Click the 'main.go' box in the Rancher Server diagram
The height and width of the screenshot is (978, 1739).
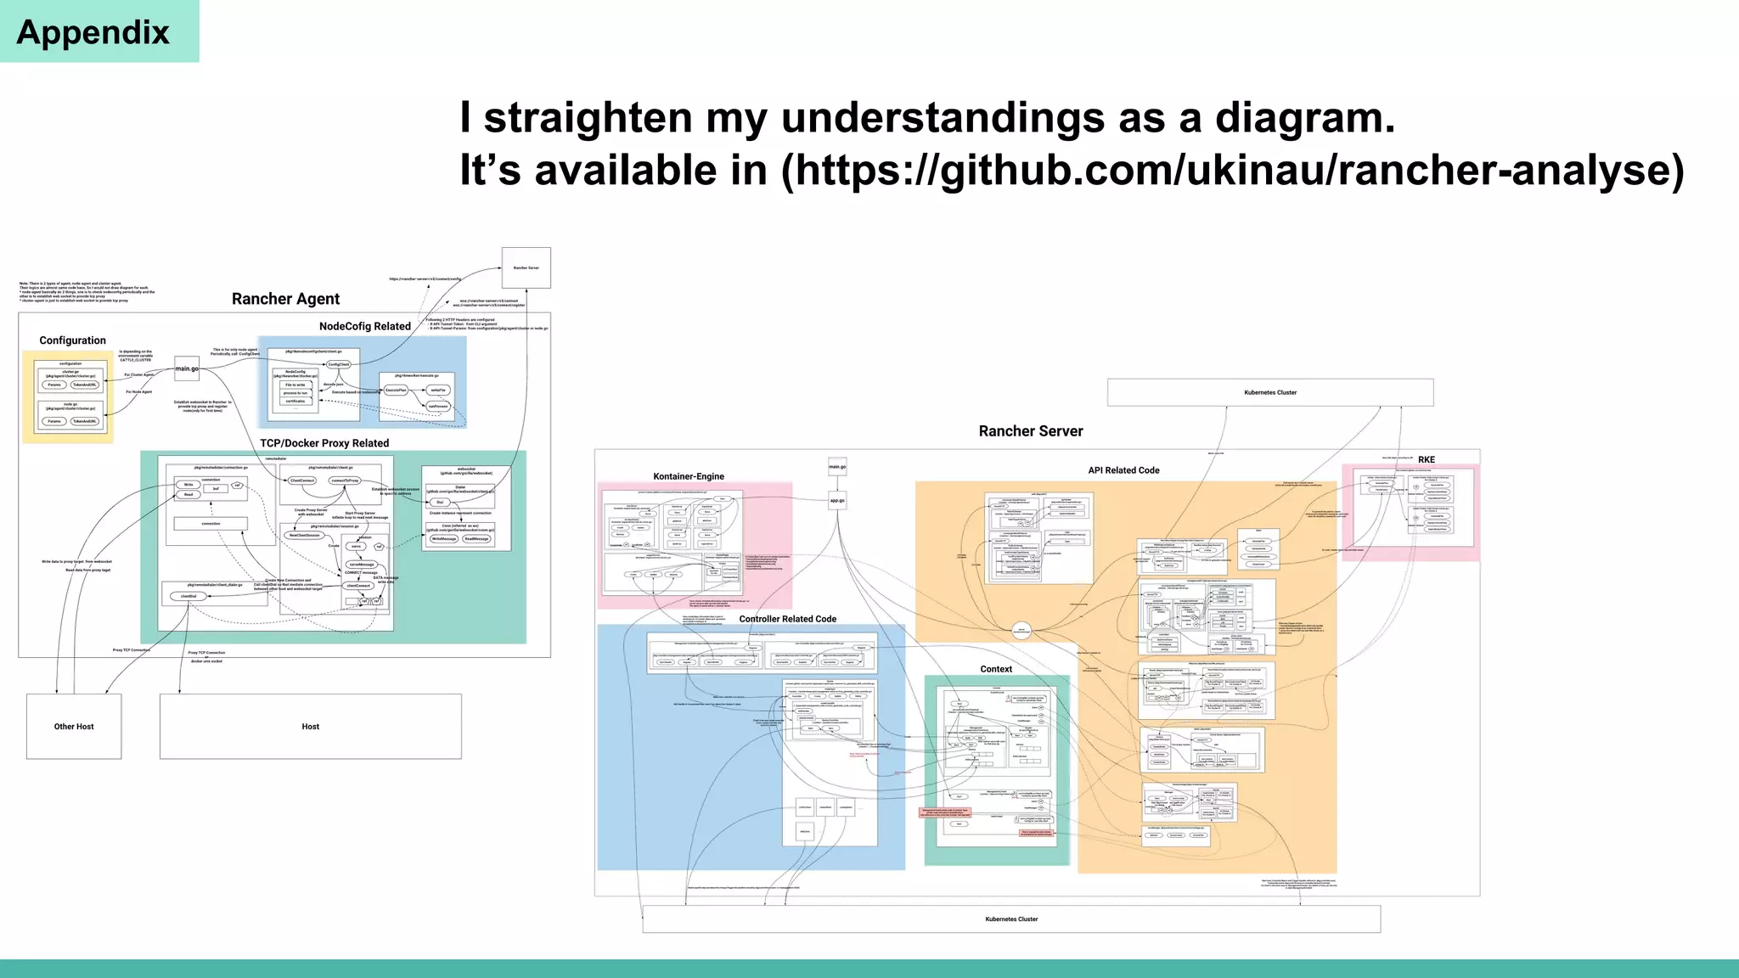[837, 467]
